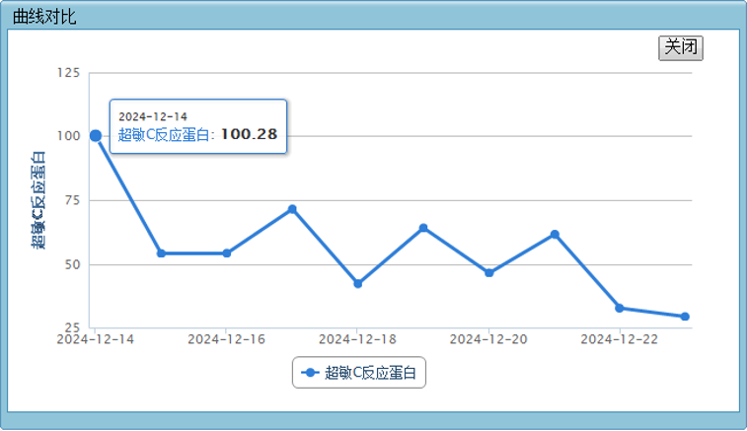This screenshot has width=747, height=431.
Task: Click the 曲线对比 window title
Action: (x=44, y=17)
